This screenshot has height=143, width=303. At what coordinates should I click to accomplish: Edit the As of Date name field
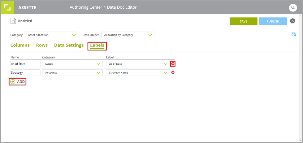point(25,64)
